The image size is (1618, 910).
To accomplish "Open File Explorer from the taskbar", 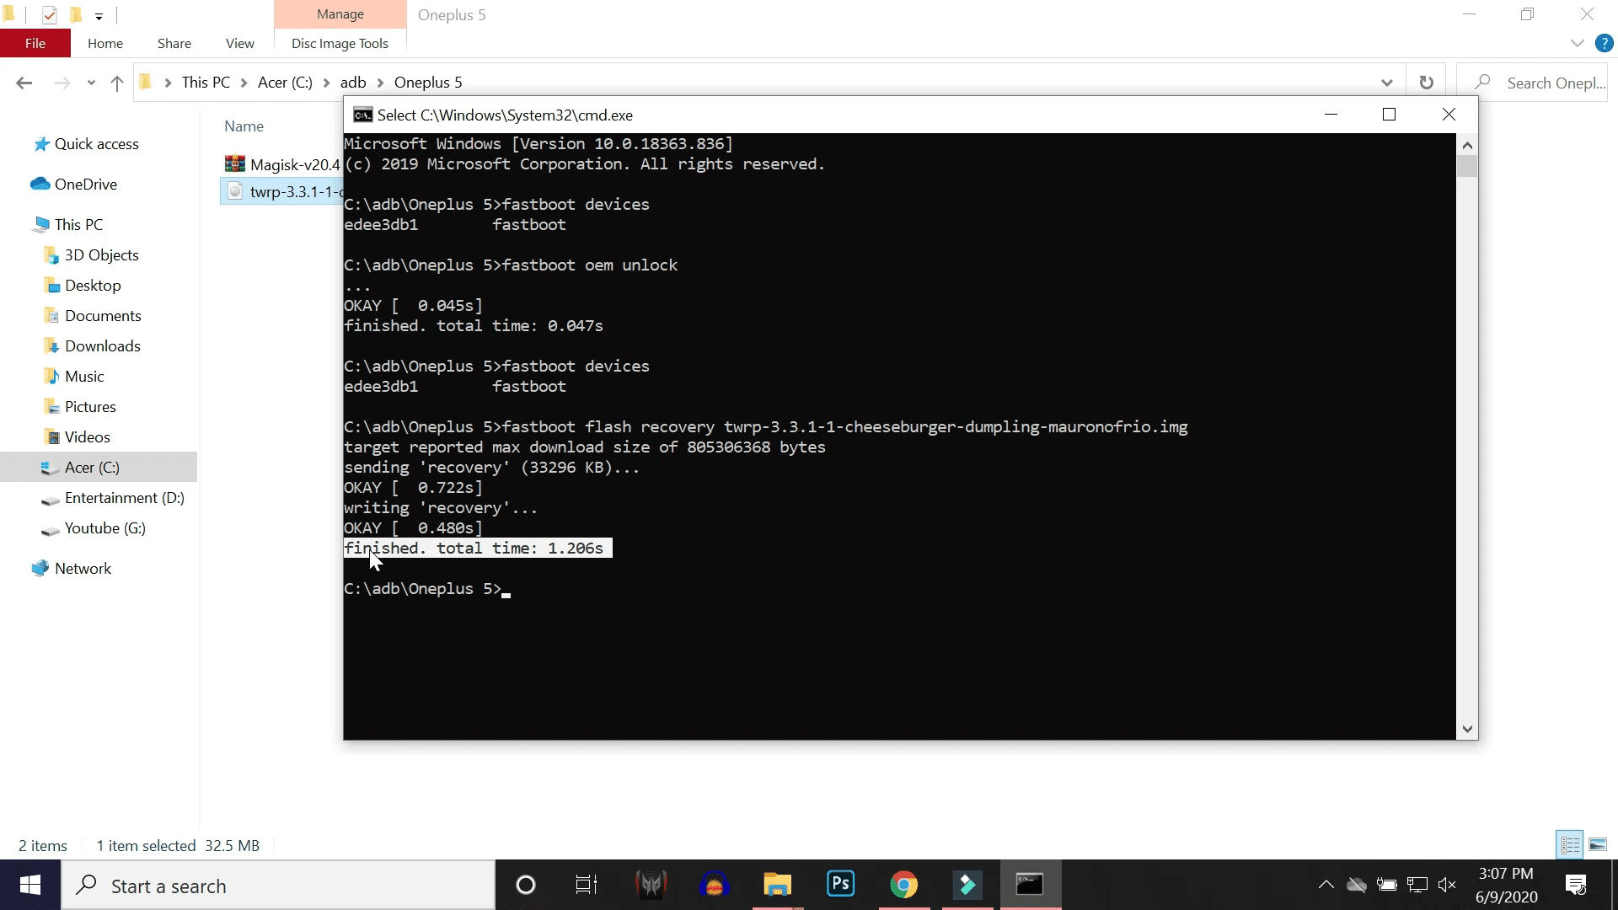I will click(x=777, y=885).
